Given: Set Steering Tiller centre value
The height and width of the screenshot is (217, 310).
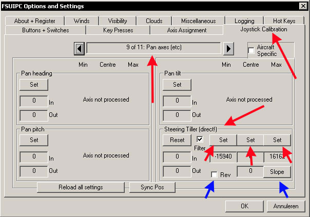Looking at the screenshot, I should coord(250,140).
